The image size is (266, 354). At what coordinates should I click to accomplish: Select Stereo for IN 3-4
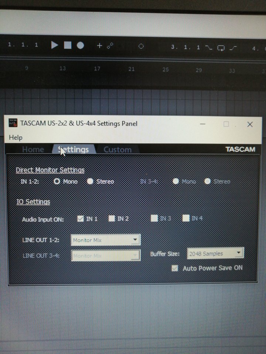coord(207,181)
